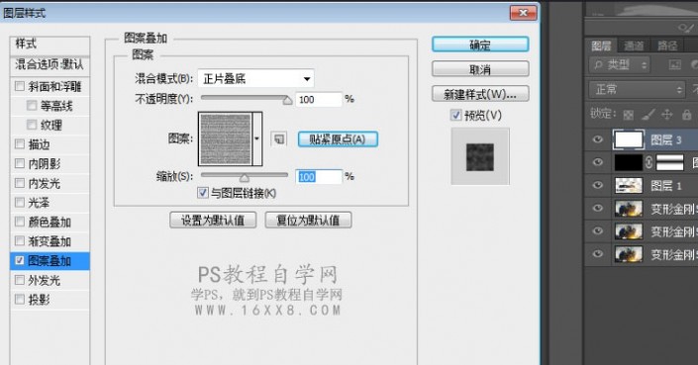Screen dimensions: 698x365
Task: Enable 外发光 checkbox
Action: click(x=20, y=280)
